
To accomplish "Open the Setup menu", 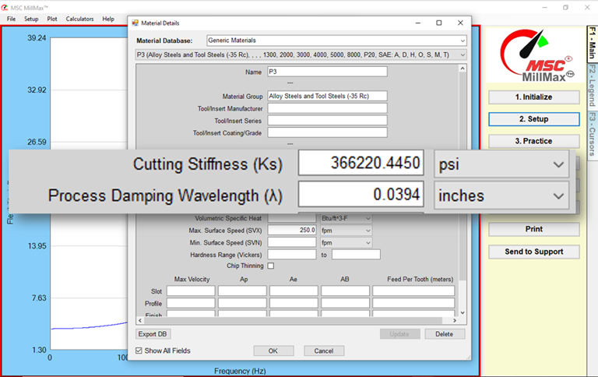I will pos(31,19).
